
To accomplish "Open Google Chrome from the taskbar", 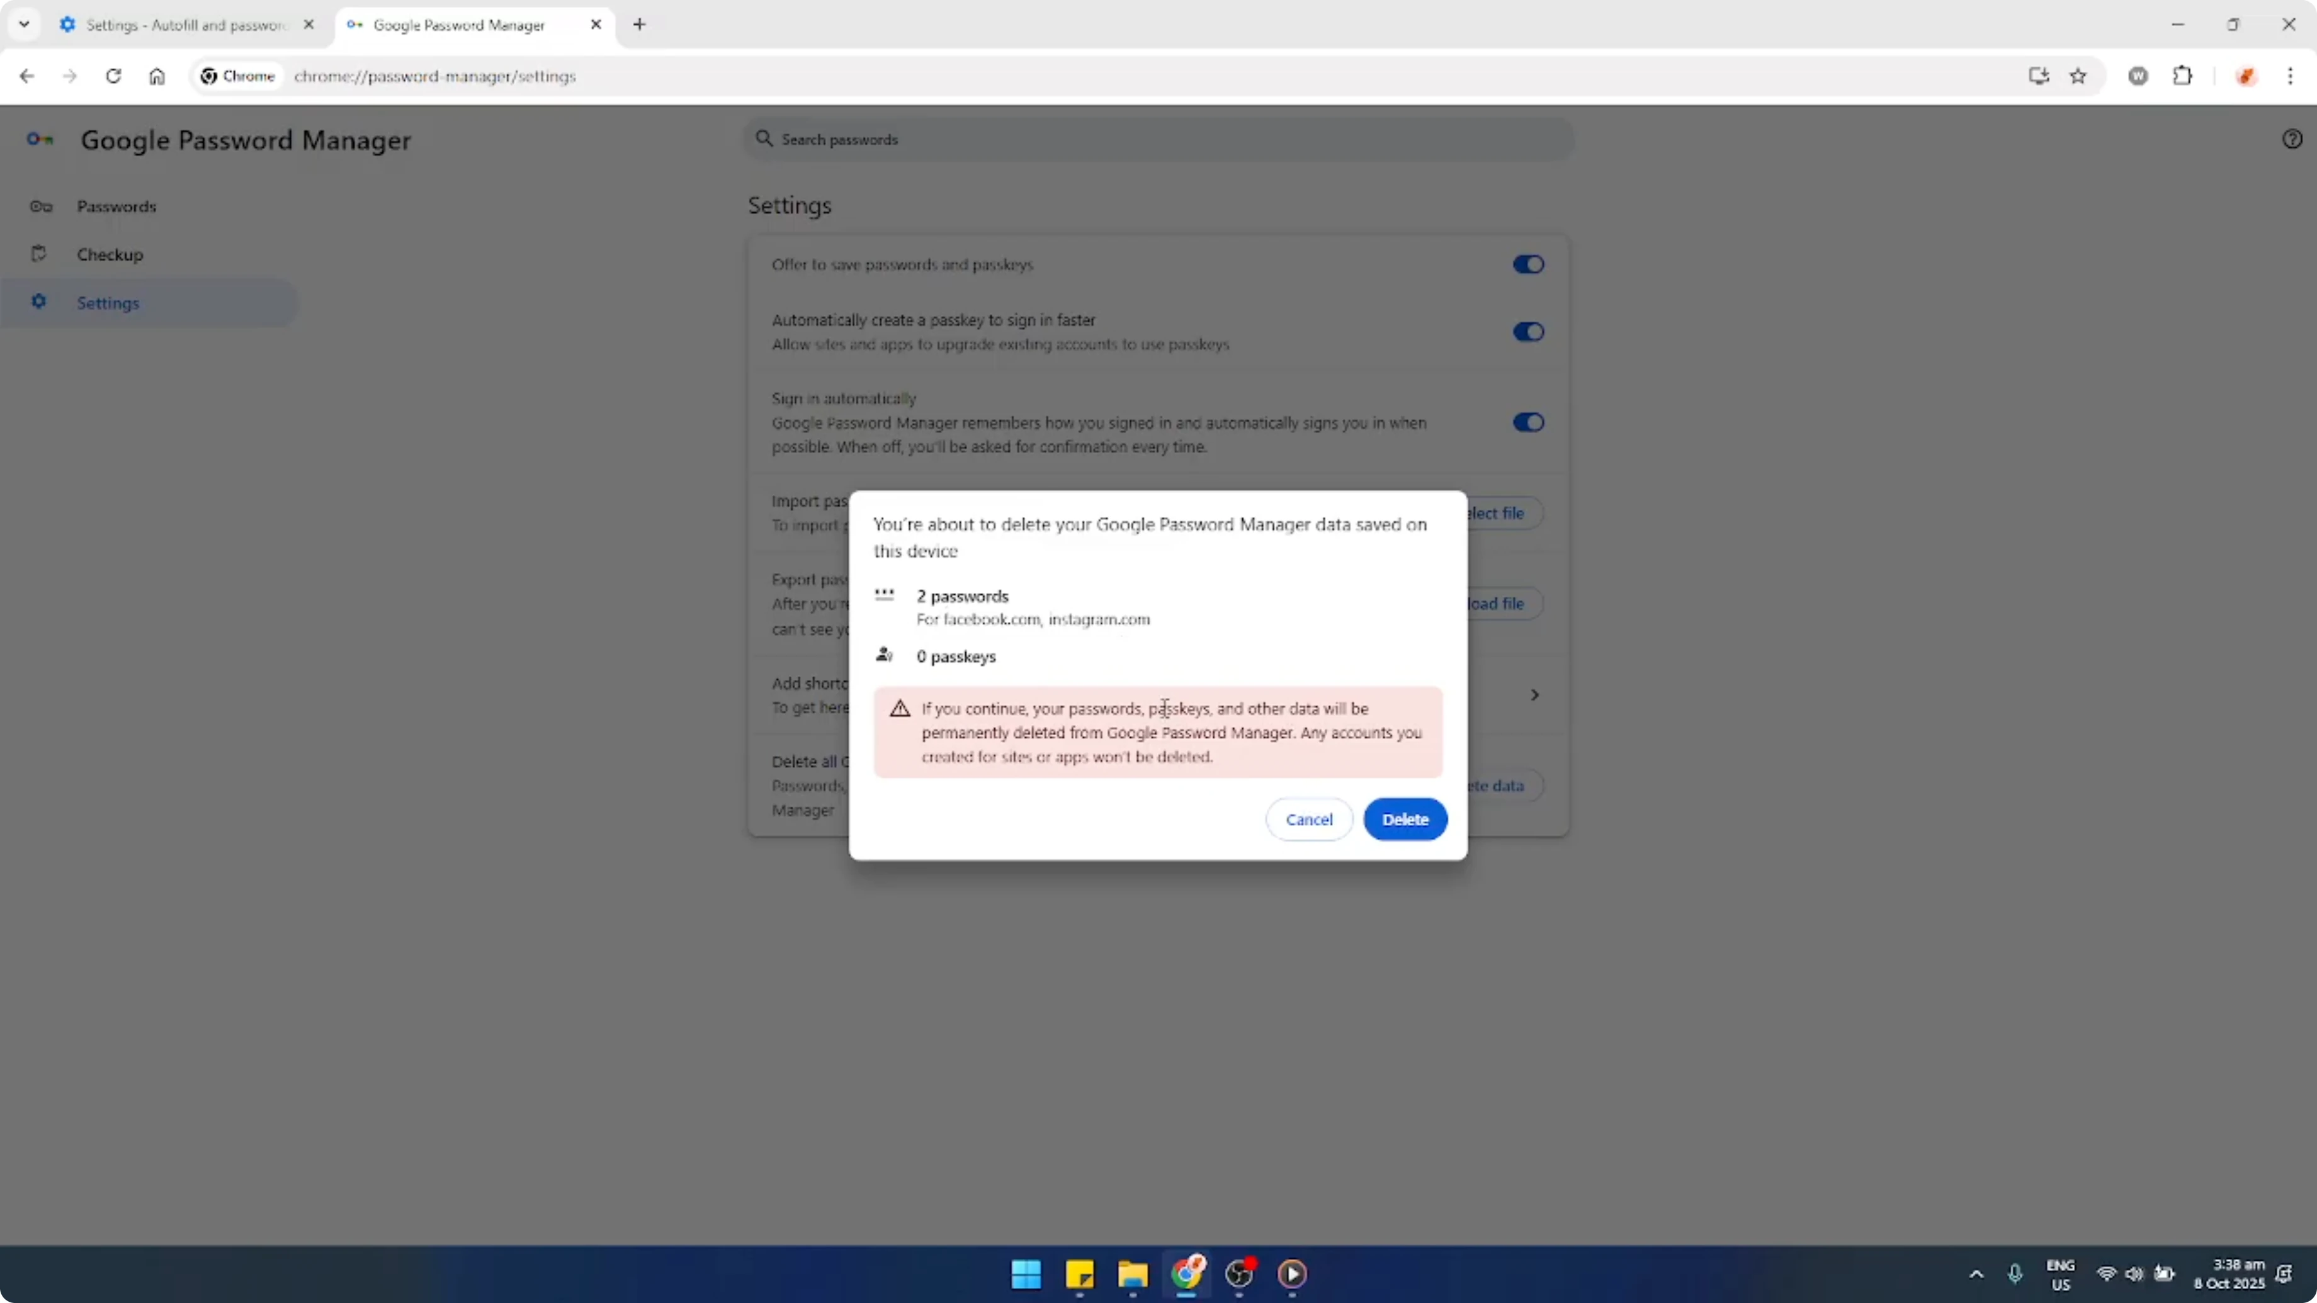I will tap(1186, 1274).
